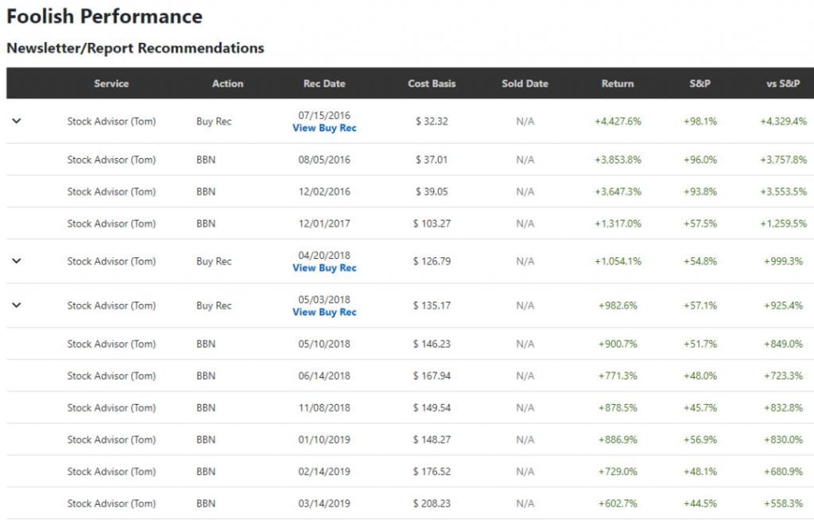Click the +771.3% return value
The width and height of the screenshot is (814, 520).
(618, 376)
